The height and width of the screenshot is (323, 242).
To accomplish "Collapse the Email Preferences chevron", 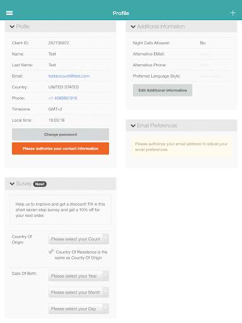I will tap(133, 126).
